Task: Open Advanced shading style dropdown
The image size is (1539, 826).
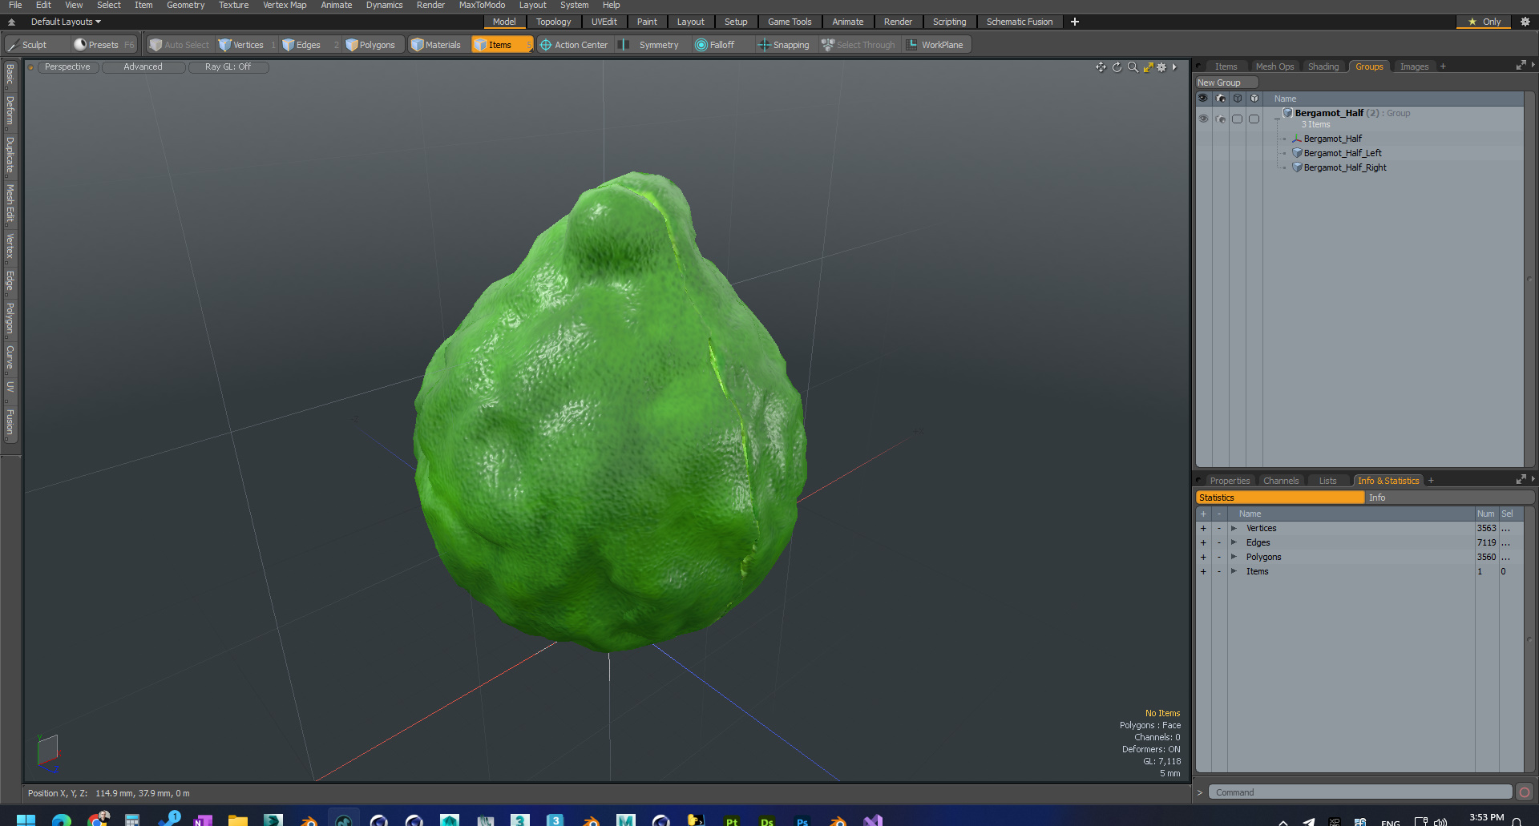Action: point(143,67)
